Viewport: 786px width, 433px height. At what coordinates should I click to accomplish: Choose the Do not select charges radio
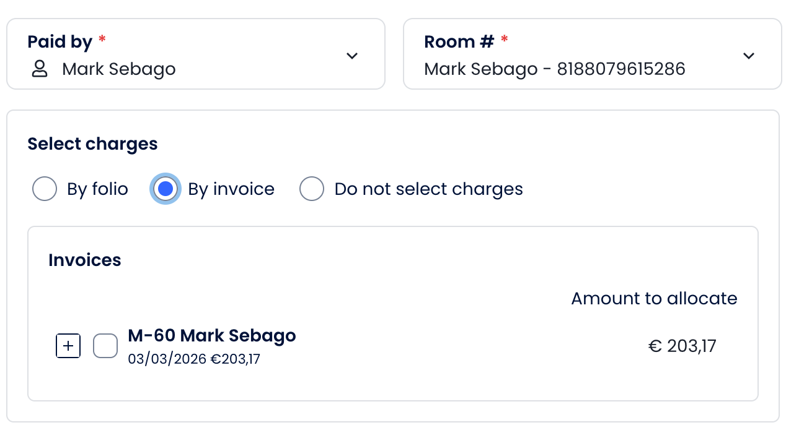(x=312, y=189)
